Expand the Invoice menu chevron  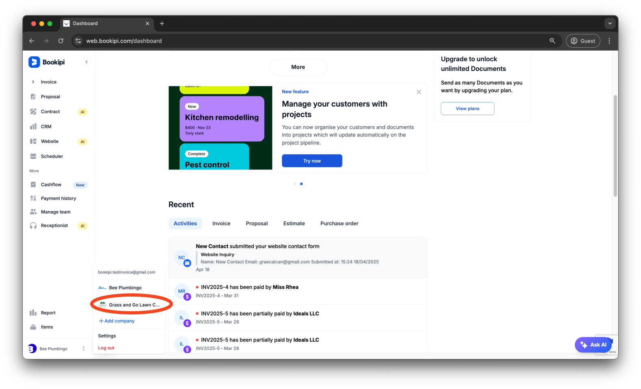pos(33,82)
